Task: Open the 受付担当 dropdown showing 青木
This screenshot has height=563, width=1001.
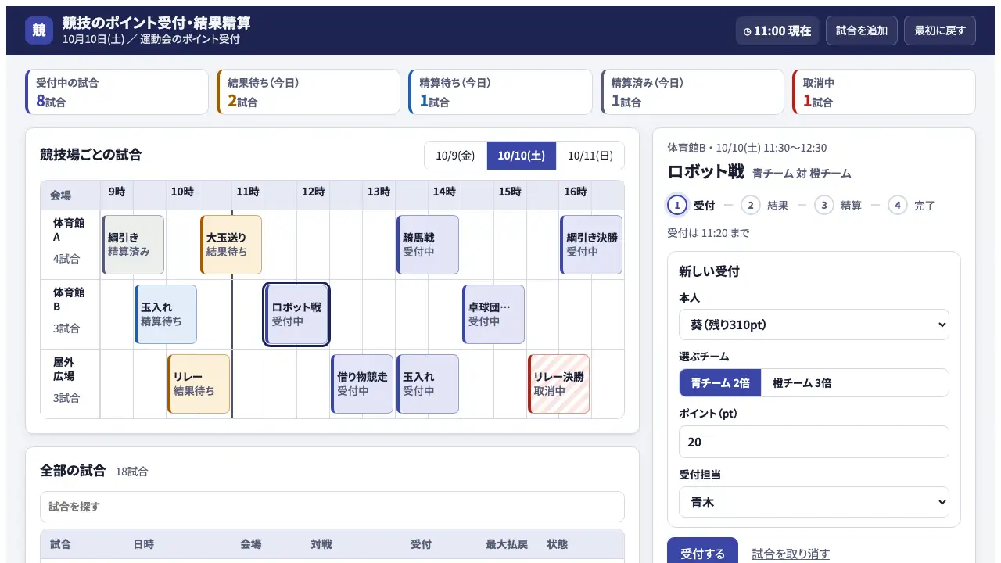Action: (x=813, y=502)
